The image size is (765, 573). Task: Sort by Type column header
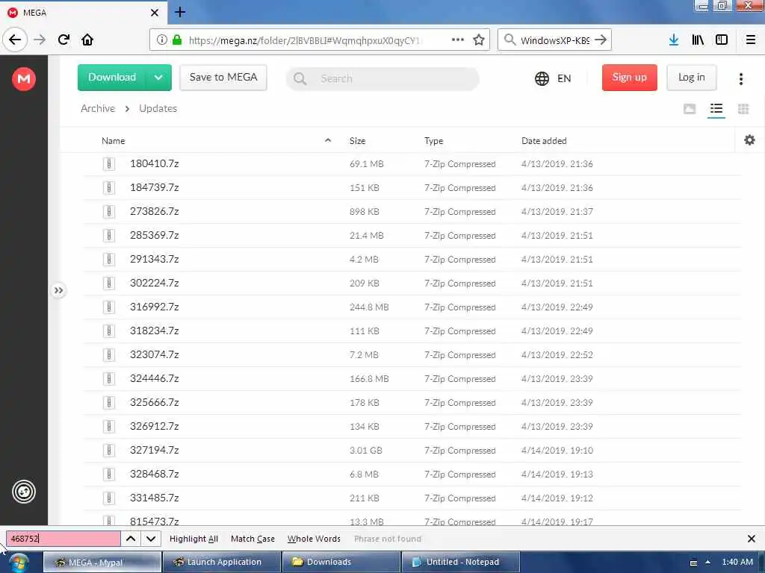[x=433, y=141]
